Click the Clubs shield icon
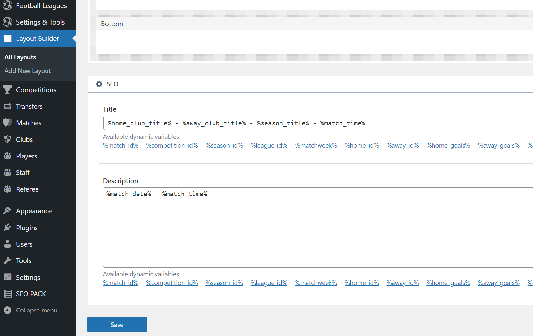This screenshot has width=533, height=336. [7, 139]
